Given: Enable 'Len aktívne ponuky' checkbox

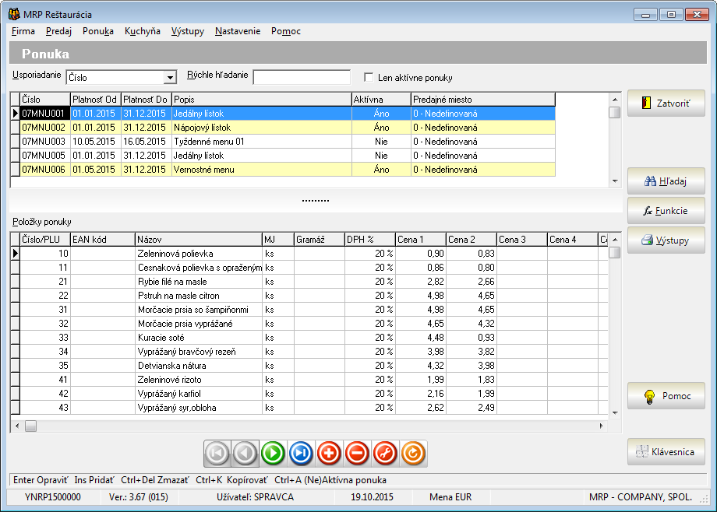Looking at the screenshot, I should tap(369, 78).
